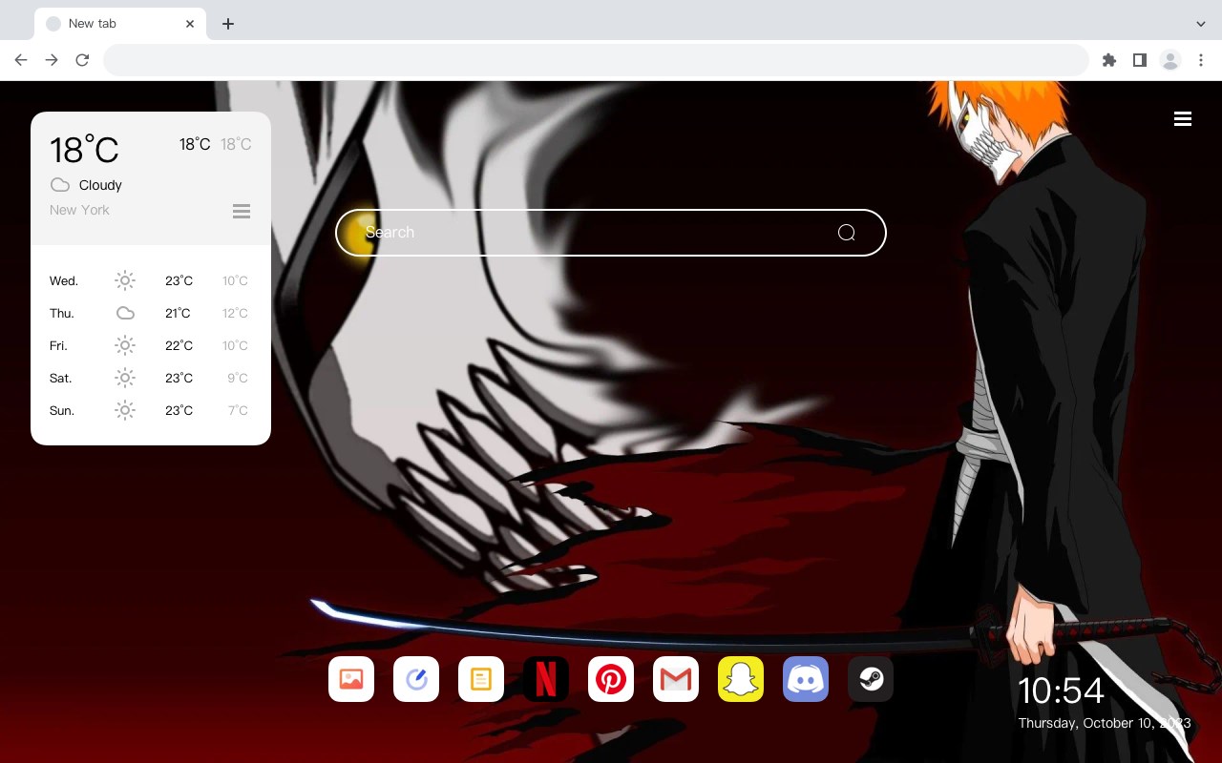Open the weather widget menu icon
Image resolution: width=1222 pixels, height=763 pixels.
coord(242,211)
